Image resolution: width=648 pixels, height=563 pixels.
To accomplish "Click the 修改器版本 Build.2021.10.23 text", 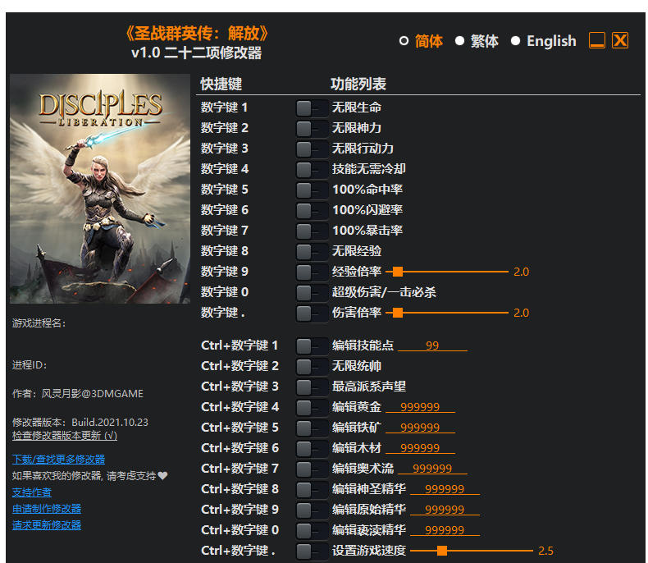I will click(80, 422).
